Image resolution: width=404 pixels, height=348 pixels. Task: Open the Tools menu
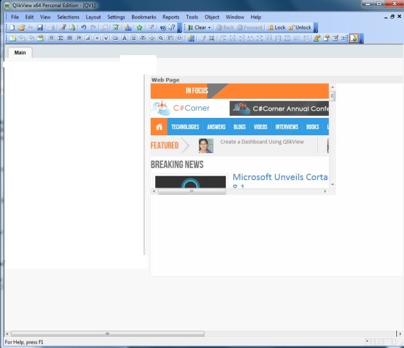tap(192, 17)
